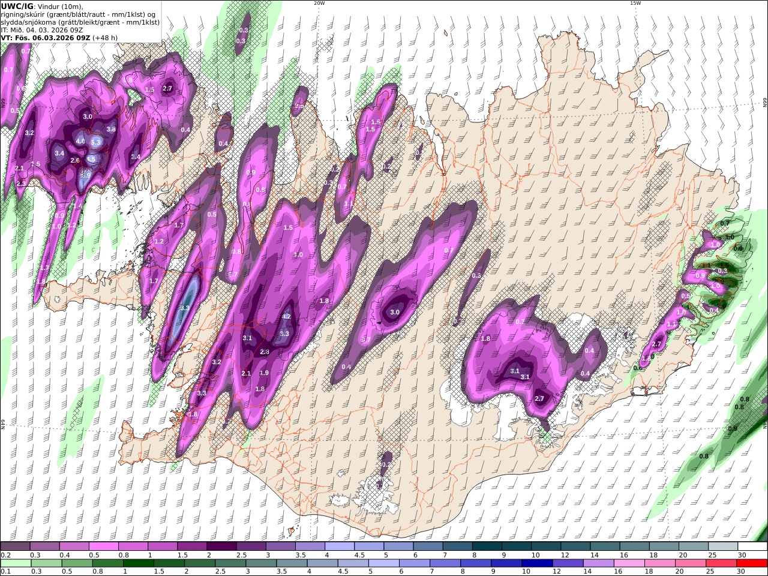The width and height of the screenshot is (768, 576).
Task: Click the lower legend swatch labeled 4
Action: point(323,563)
